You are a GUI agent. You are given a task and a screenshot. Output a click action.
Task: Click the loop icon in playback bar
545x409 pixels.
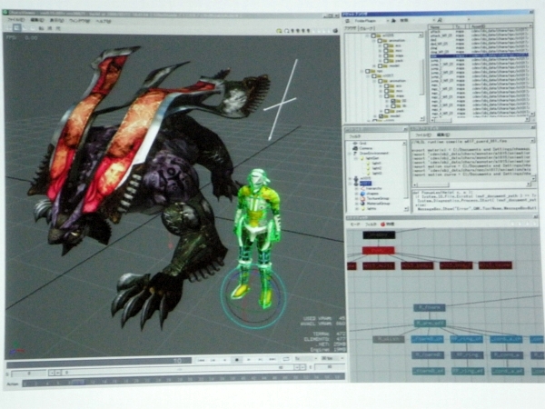click(286, 359)
